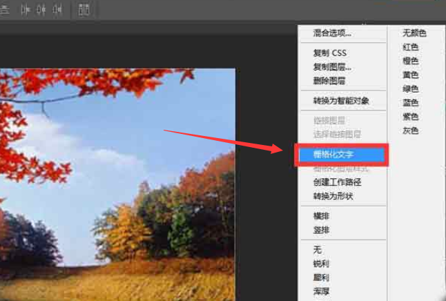Click the greyed-out 选择链接图层 entry
Image resolution: width=446 pixels, height=301 pixels.
(x=337, y=135)
